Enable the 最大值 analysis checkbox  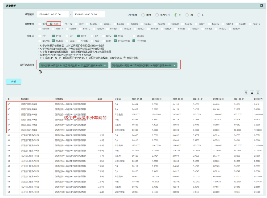click(134, 36)
